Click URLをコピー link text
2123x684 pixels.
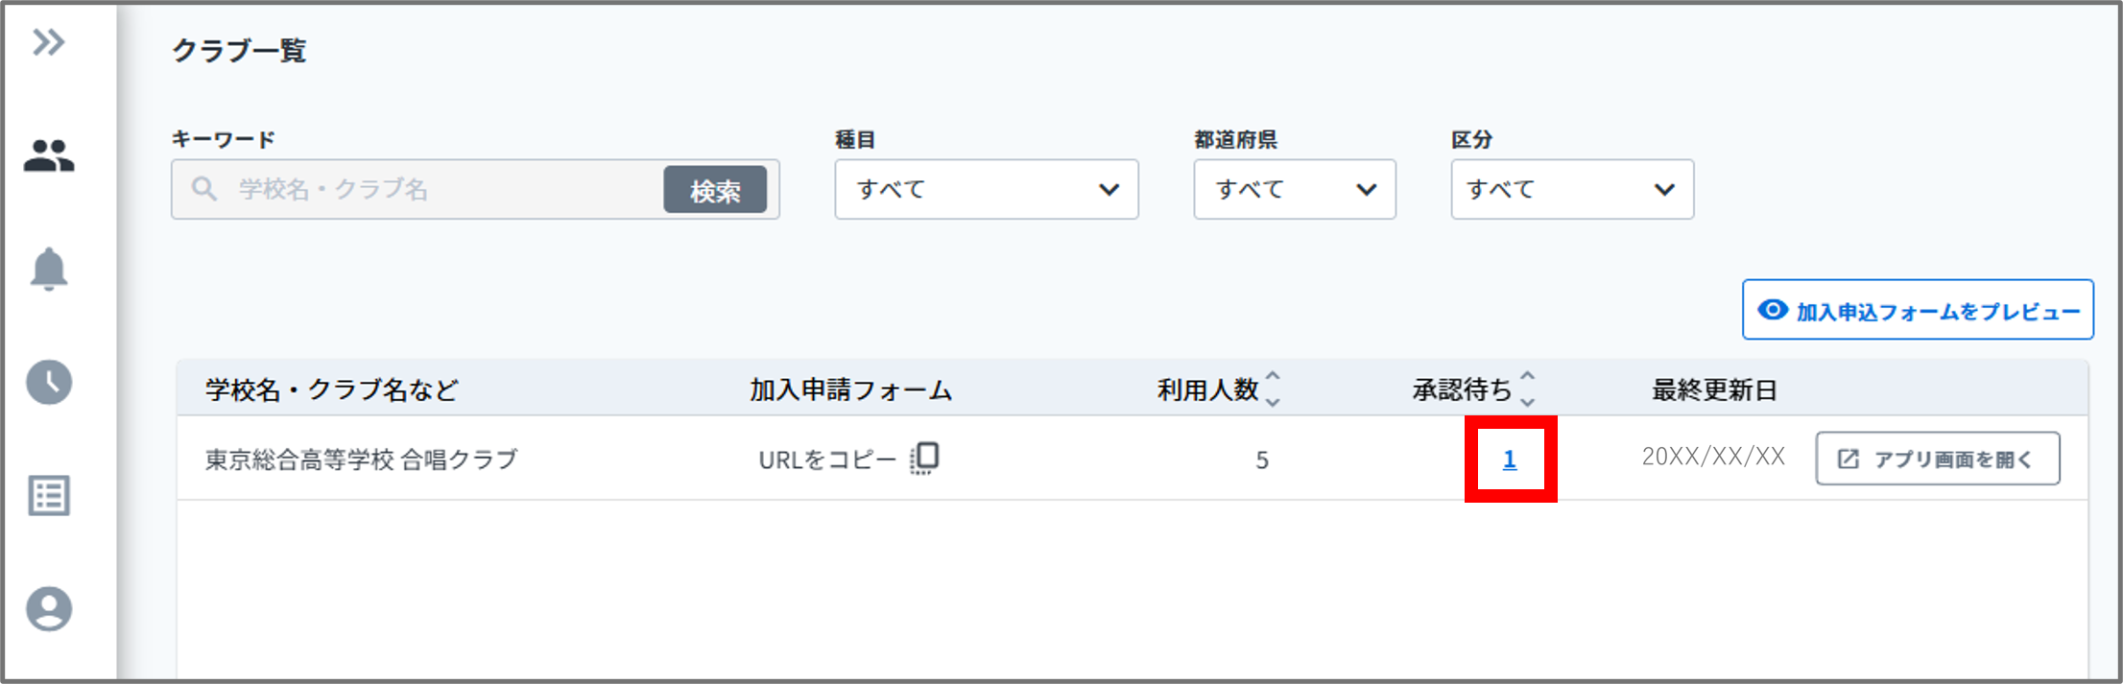(827, 460)
